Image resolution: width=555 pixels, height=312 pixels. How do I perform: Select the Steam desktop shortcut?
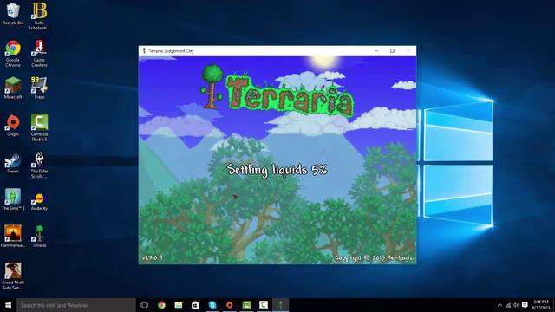pos(13,163)
